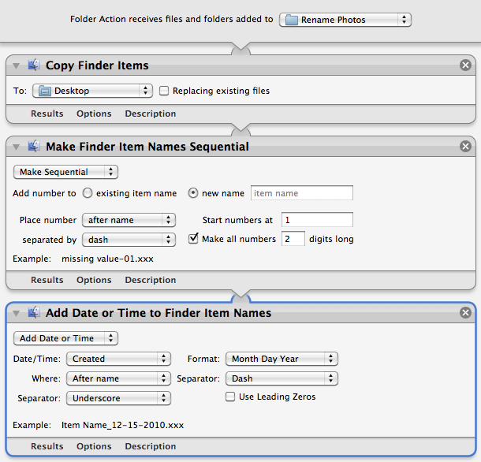Click the Finder icon beside Make Finder Item Names Sequential
Viewport: 481px width, 462px height.
[x=34, y=146]
